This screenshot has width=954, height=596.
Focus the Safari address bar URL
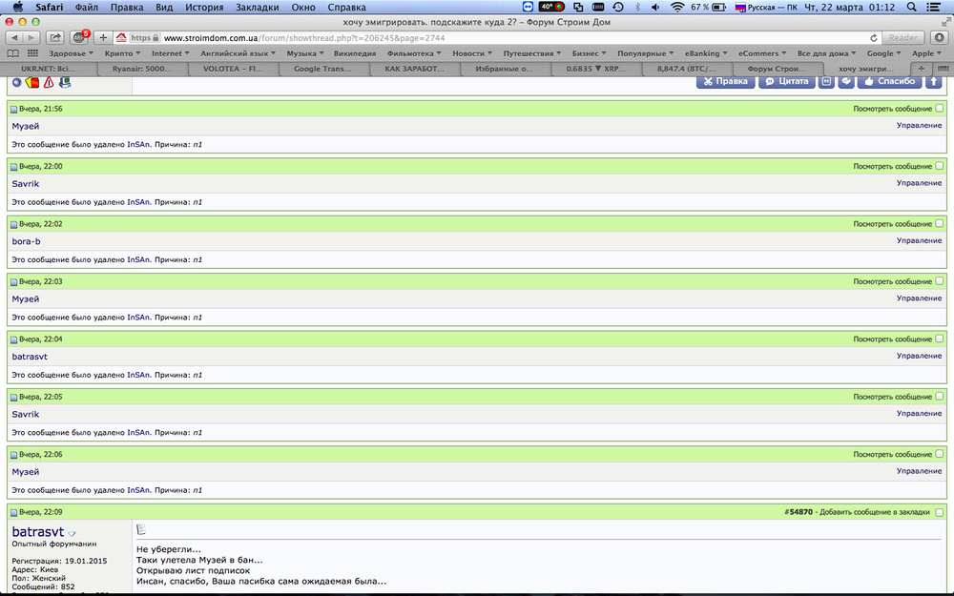[x=304, y=38]
